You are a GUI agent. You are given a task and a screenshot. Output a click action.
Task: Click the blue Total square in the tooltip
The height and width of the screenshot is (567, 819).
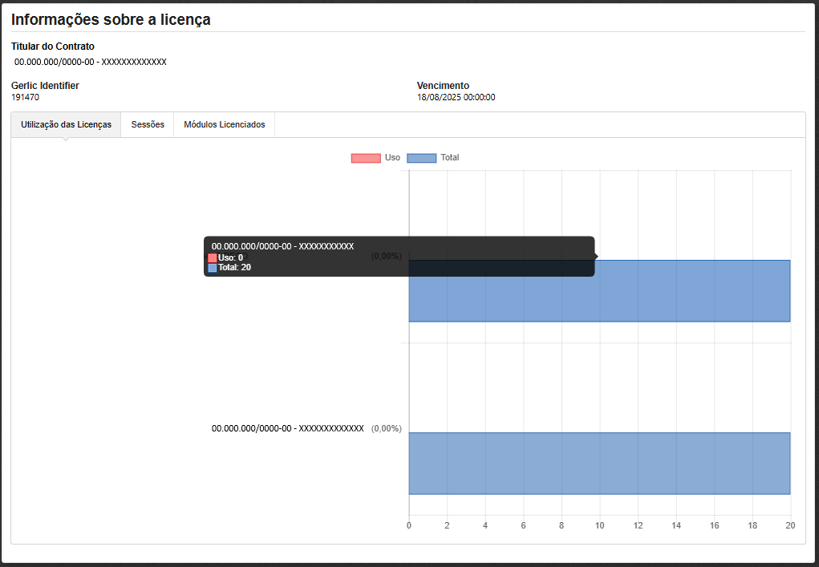click(213, 268)
